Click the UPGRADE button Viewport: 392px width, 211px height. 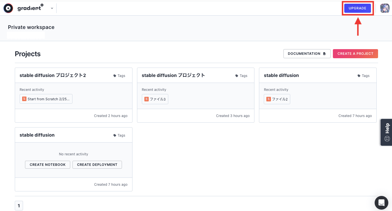click(357, 8)
